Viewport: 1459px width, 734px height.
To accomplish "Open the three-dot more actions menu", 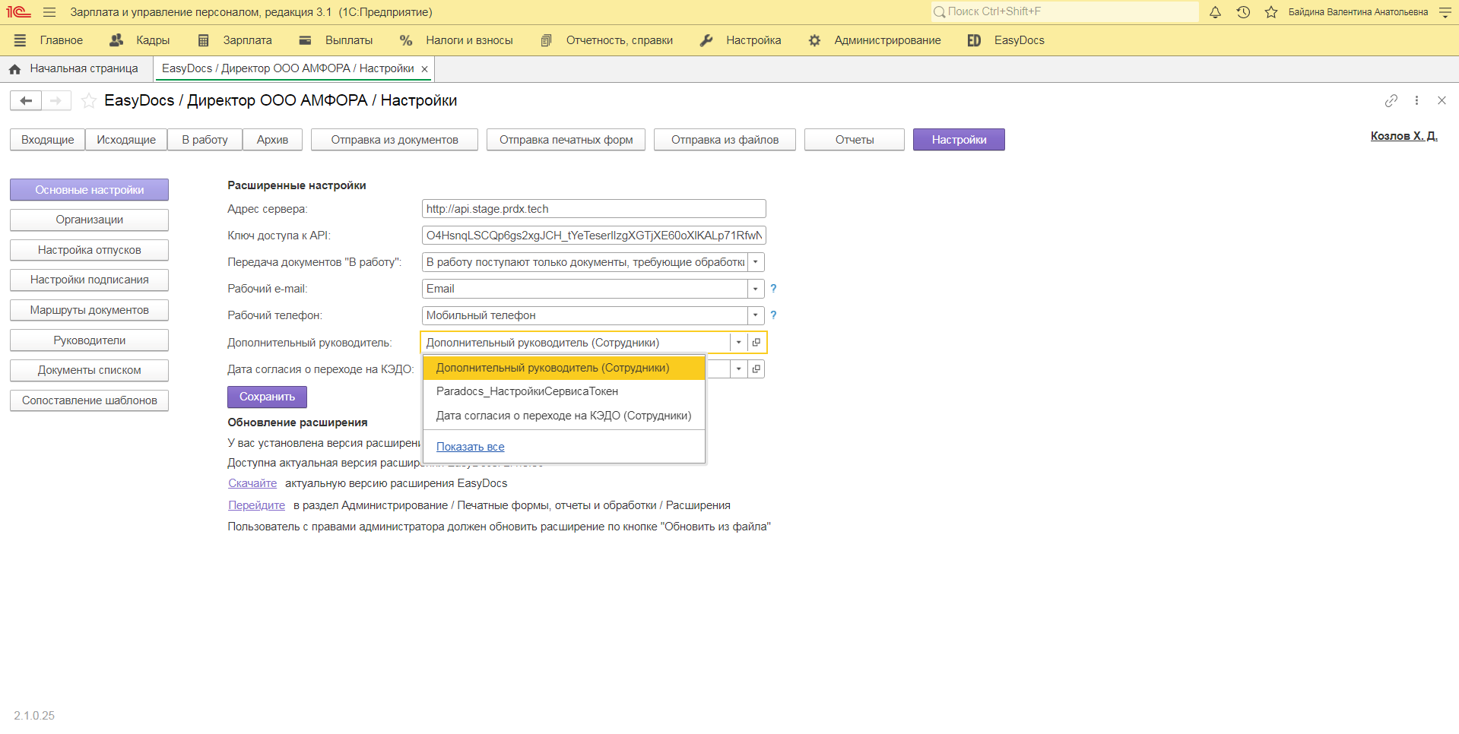I will (x=1416, y=100).
